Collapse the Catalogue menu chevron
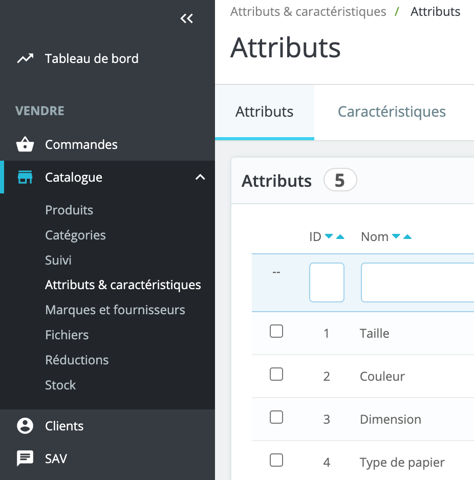Viewport: 474px width, 480px height. pos(200,178)
